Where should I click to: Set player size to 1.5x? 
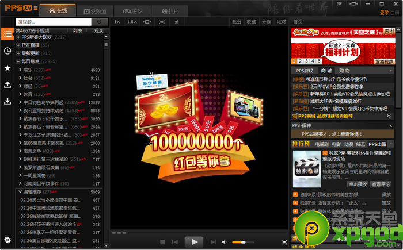pos(132,22)
